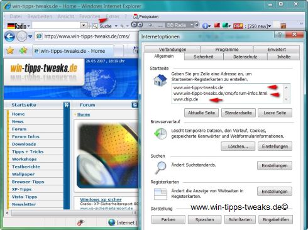Viewport: 308px width, 230px height.
Task: Click the greyed Forward arrow button
Action: coord(21,36)
